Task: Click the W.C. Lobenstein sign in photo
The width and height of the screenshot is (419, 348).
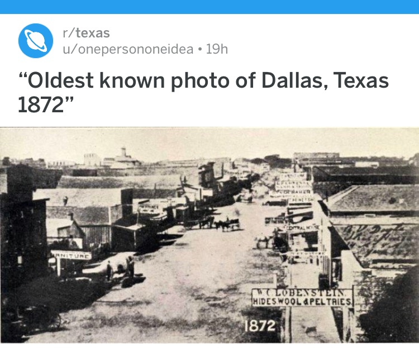Action: [302, 292]
